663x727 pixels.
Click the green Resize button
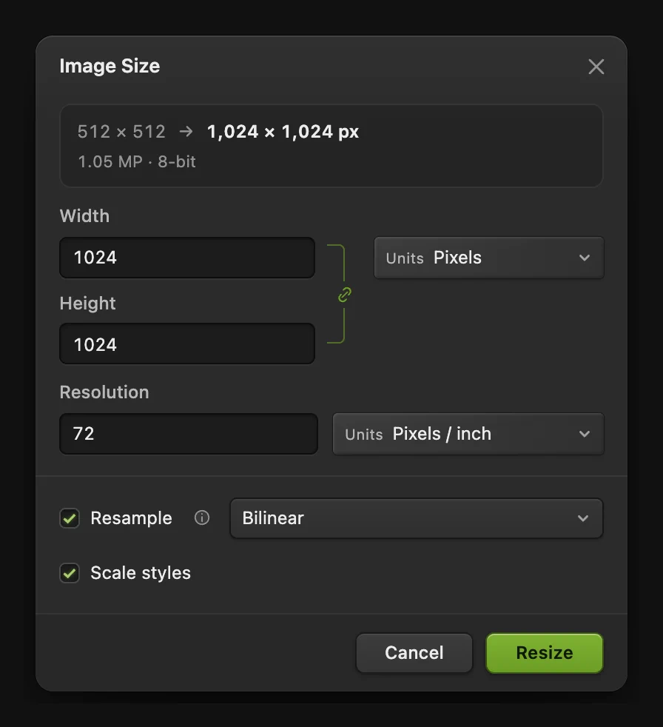(545, 653)
